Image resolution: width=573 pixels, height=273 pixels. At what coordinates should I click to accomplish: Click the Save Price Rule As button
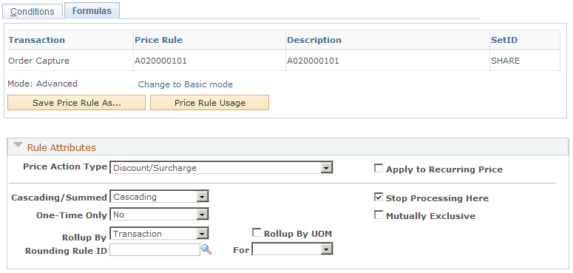(x=76, y=103)
